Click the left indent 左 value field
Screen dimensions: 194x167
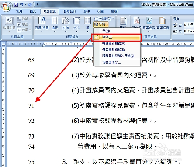tap(189, 25)
